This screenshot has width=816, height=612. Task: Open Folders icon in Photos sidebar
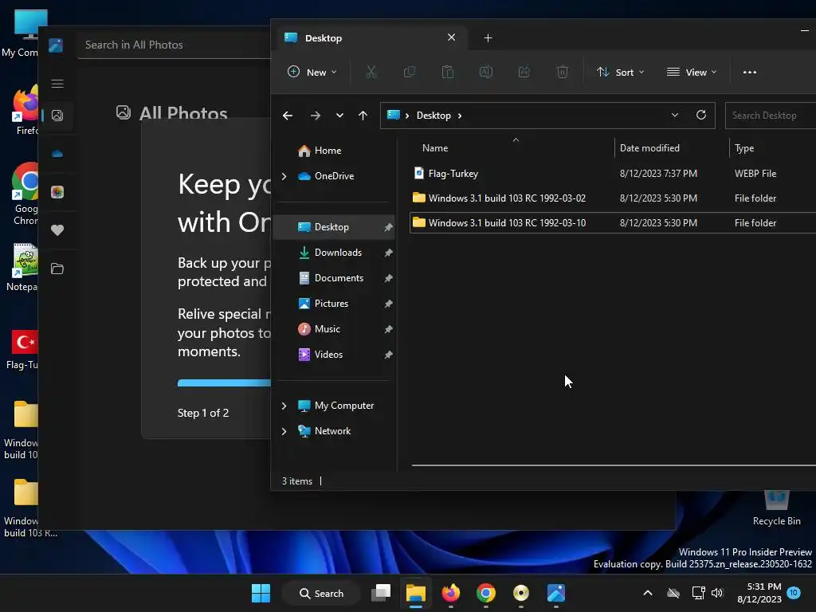[57, 269]
